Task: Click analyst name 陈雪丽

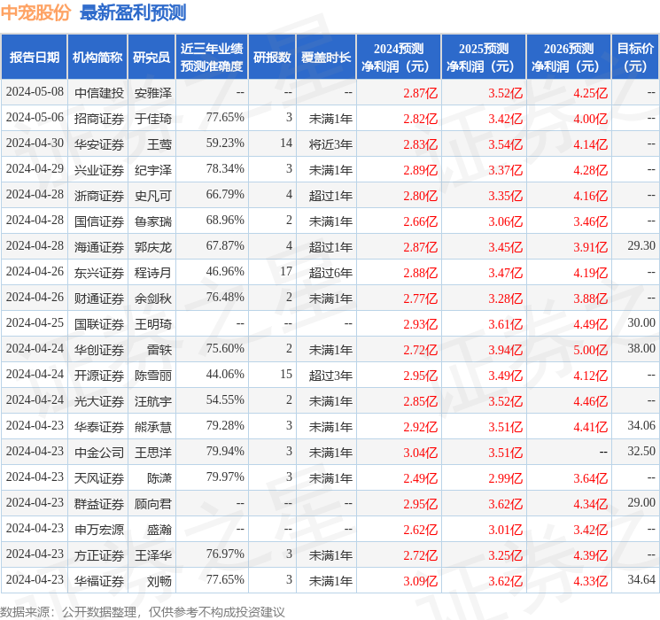Action: [153, 376]
